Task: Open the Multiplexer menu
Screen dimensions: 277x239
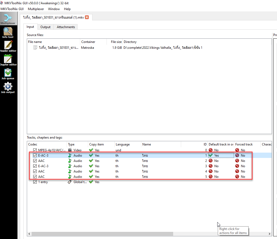Action: click(x=36, y=9)
